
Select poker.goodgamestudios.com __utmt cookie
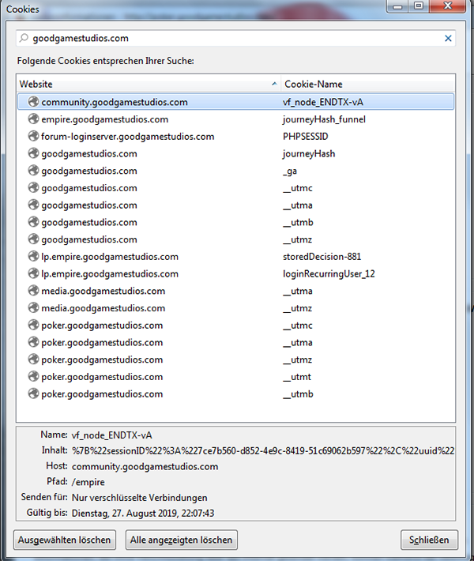coord(235,377)
